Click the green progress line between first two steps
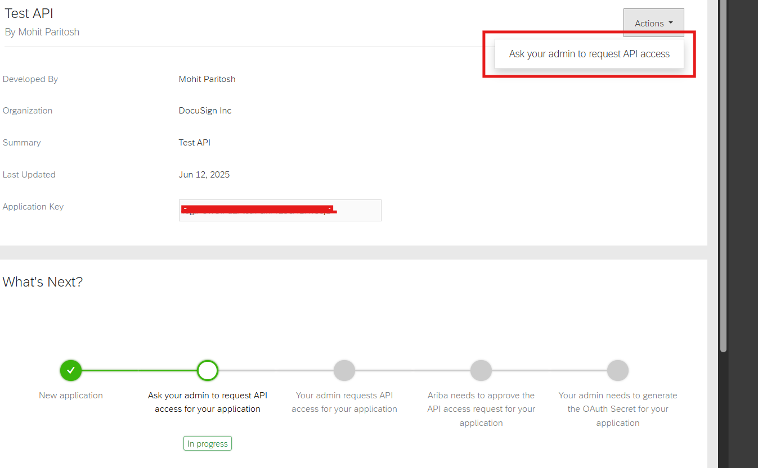 tap(139, 371)
